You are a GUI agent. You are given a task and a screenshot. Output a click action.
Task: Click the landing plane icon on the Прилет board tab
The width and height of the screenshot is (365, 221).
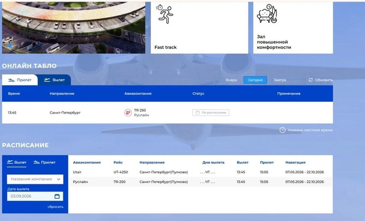click(11, 80)
